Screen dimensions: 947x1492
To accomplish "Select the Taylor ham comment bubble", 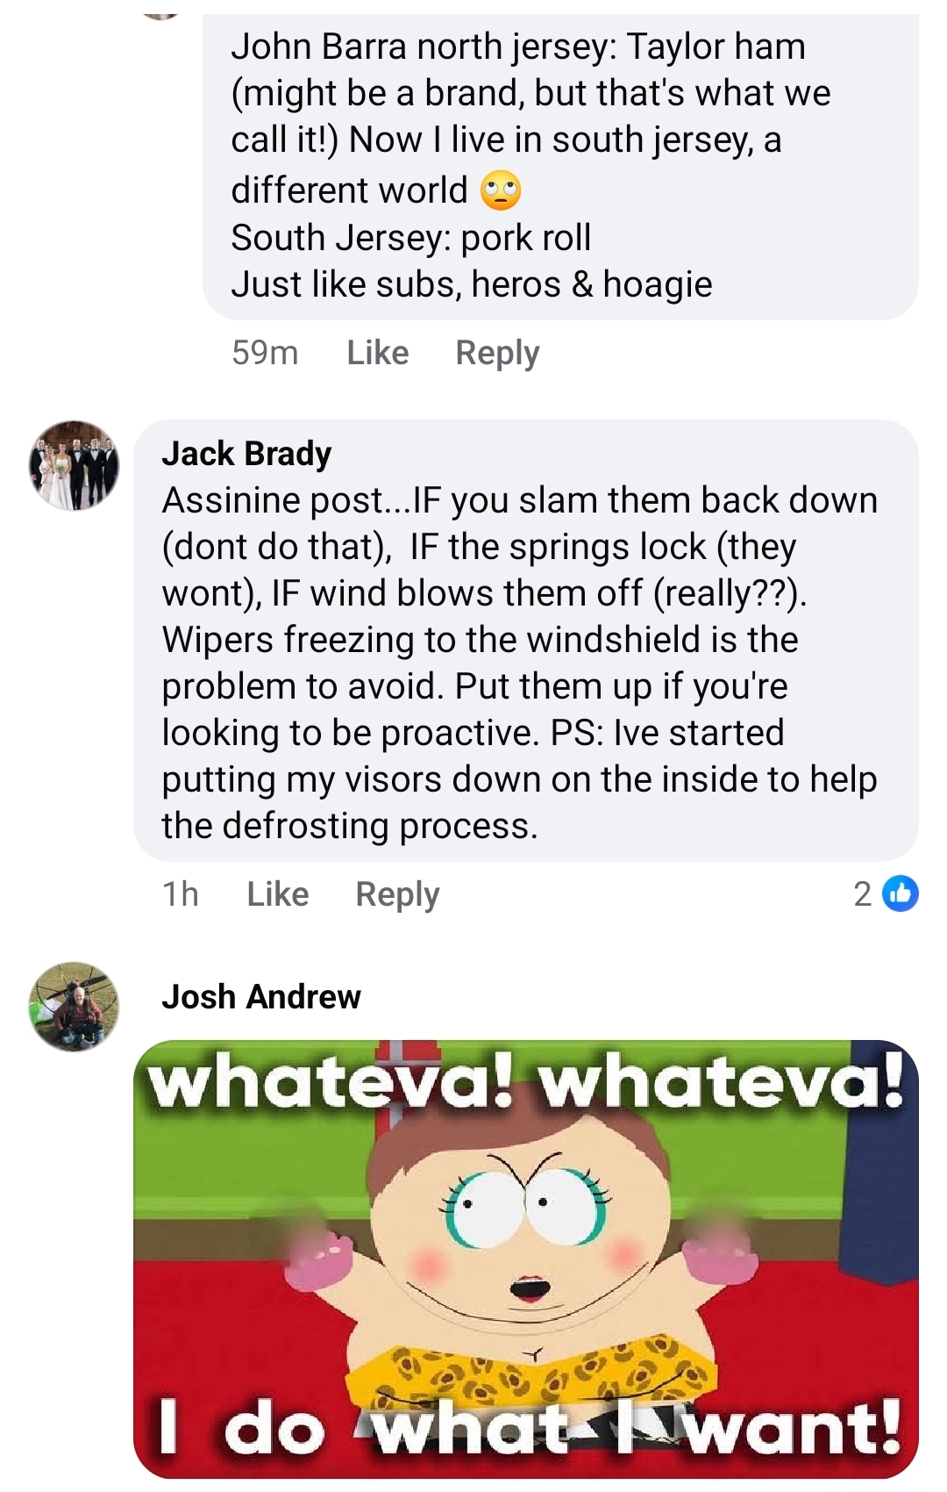I will (560, 167).
